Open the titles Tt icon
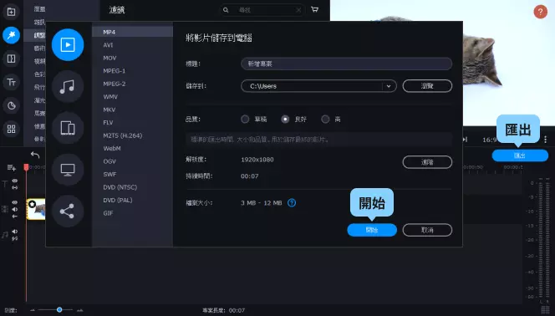 click(x=12, y=82)
